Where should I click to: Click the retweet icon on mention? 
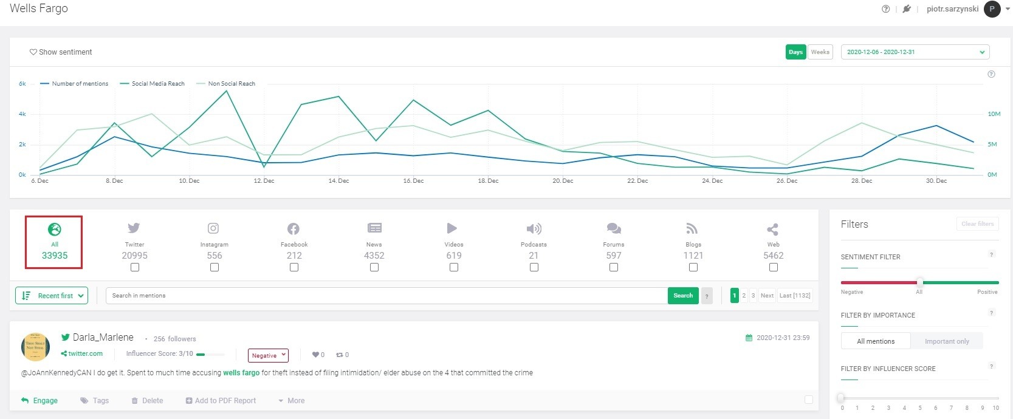[x=340, y=355]
